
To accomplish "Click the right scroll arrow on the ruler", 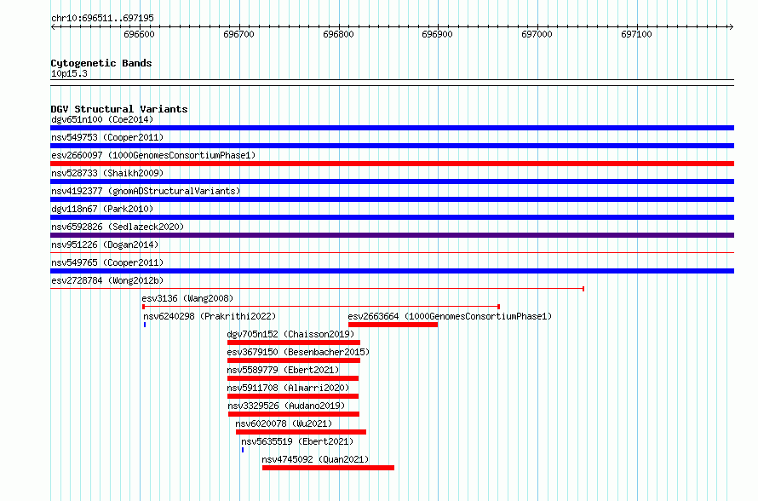I will coord(731,26).
